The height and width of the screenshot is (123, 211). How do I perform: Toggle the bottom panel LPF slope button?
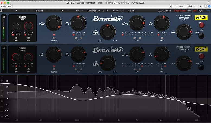pos(28,69)
